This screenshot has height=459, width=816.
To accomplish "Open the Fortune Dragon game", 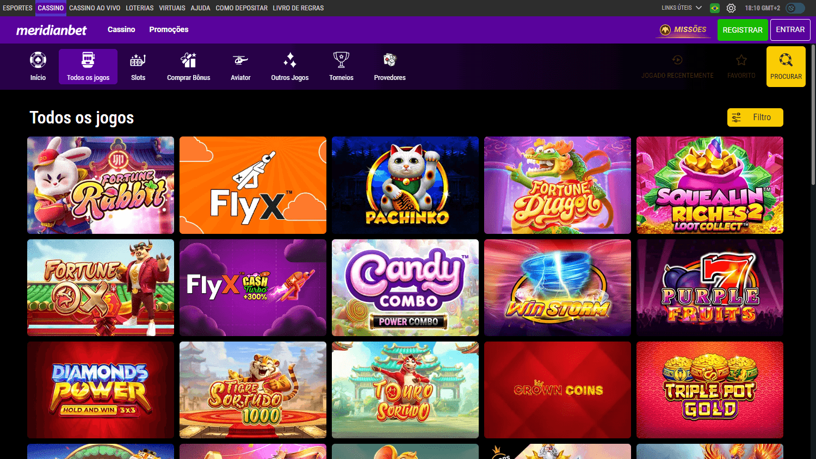I will [x=558, y=185].
